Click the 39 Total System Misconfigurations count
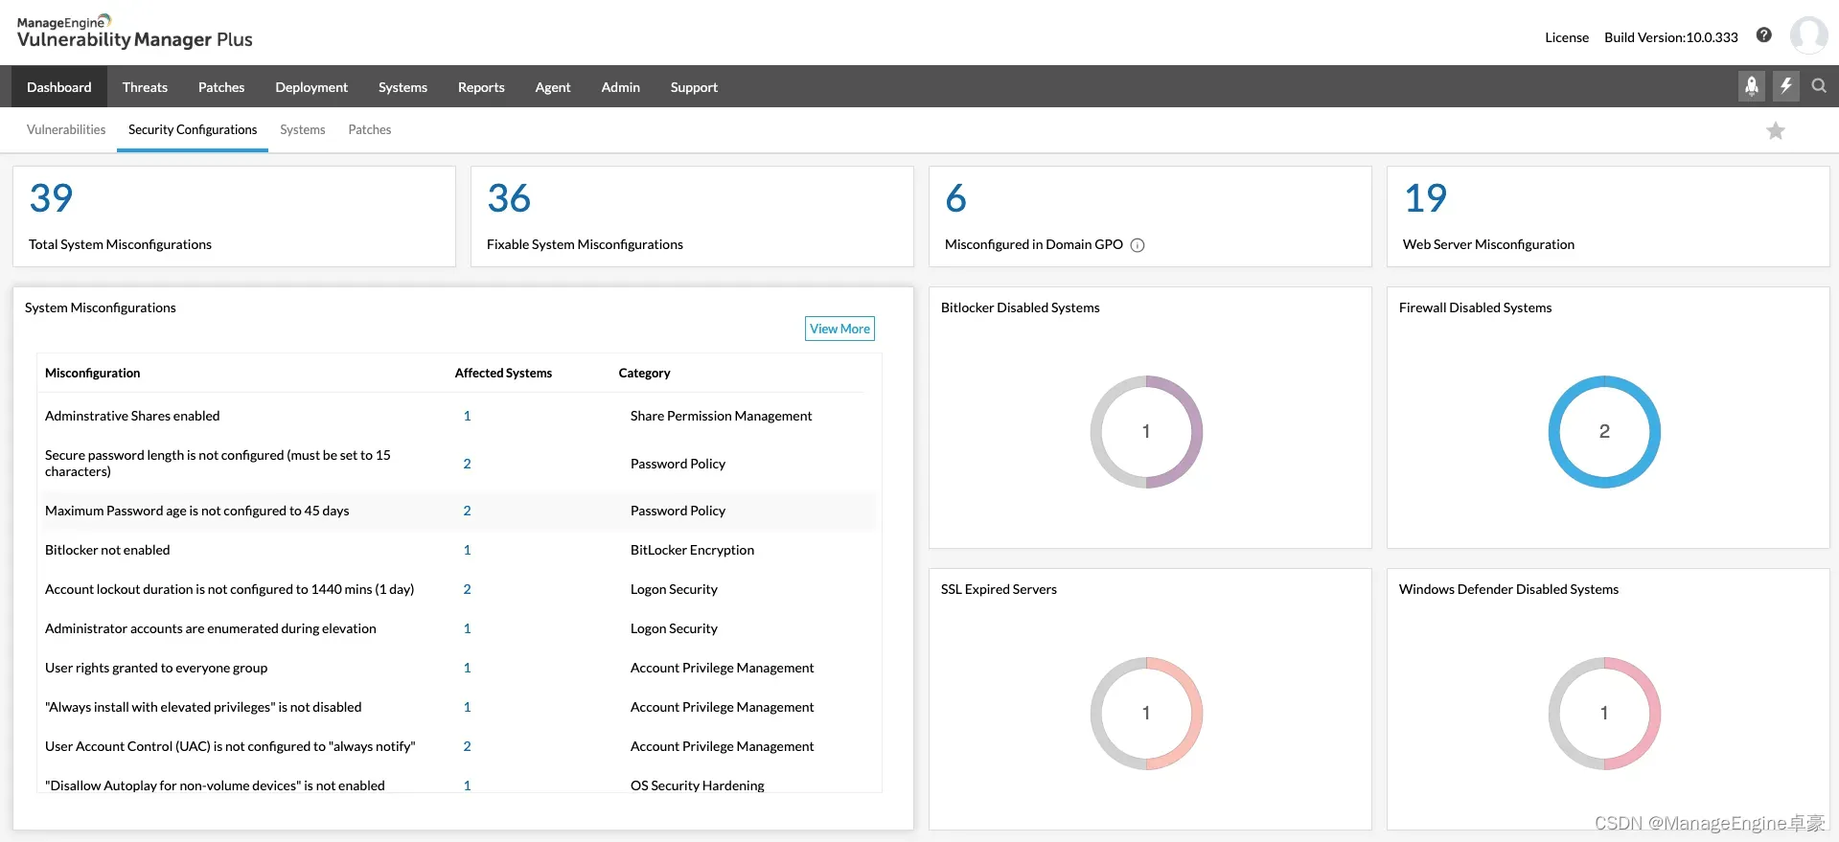1839x842 pixels. [x=52, y=198]
